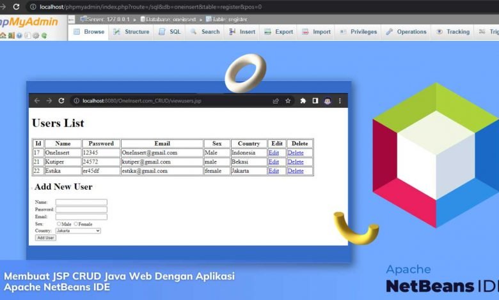Click the phpMyAdmin log out icon
499x300 pixels.
pyautogui.click(x=12, y=36)
